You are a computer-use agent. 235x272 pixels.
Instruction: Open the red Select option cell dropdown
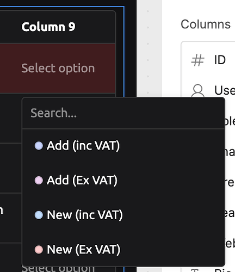58,69
